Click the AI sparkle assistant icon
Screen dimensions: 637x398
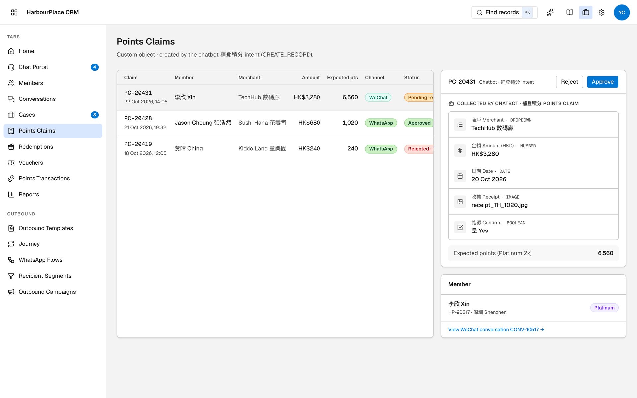tap(550, 12)
